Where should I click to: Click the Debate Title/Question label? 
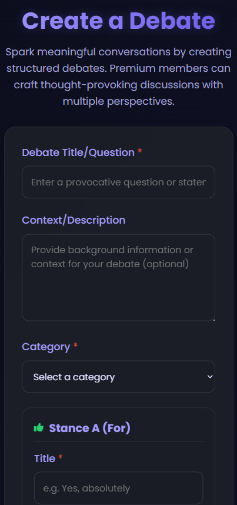78,152
